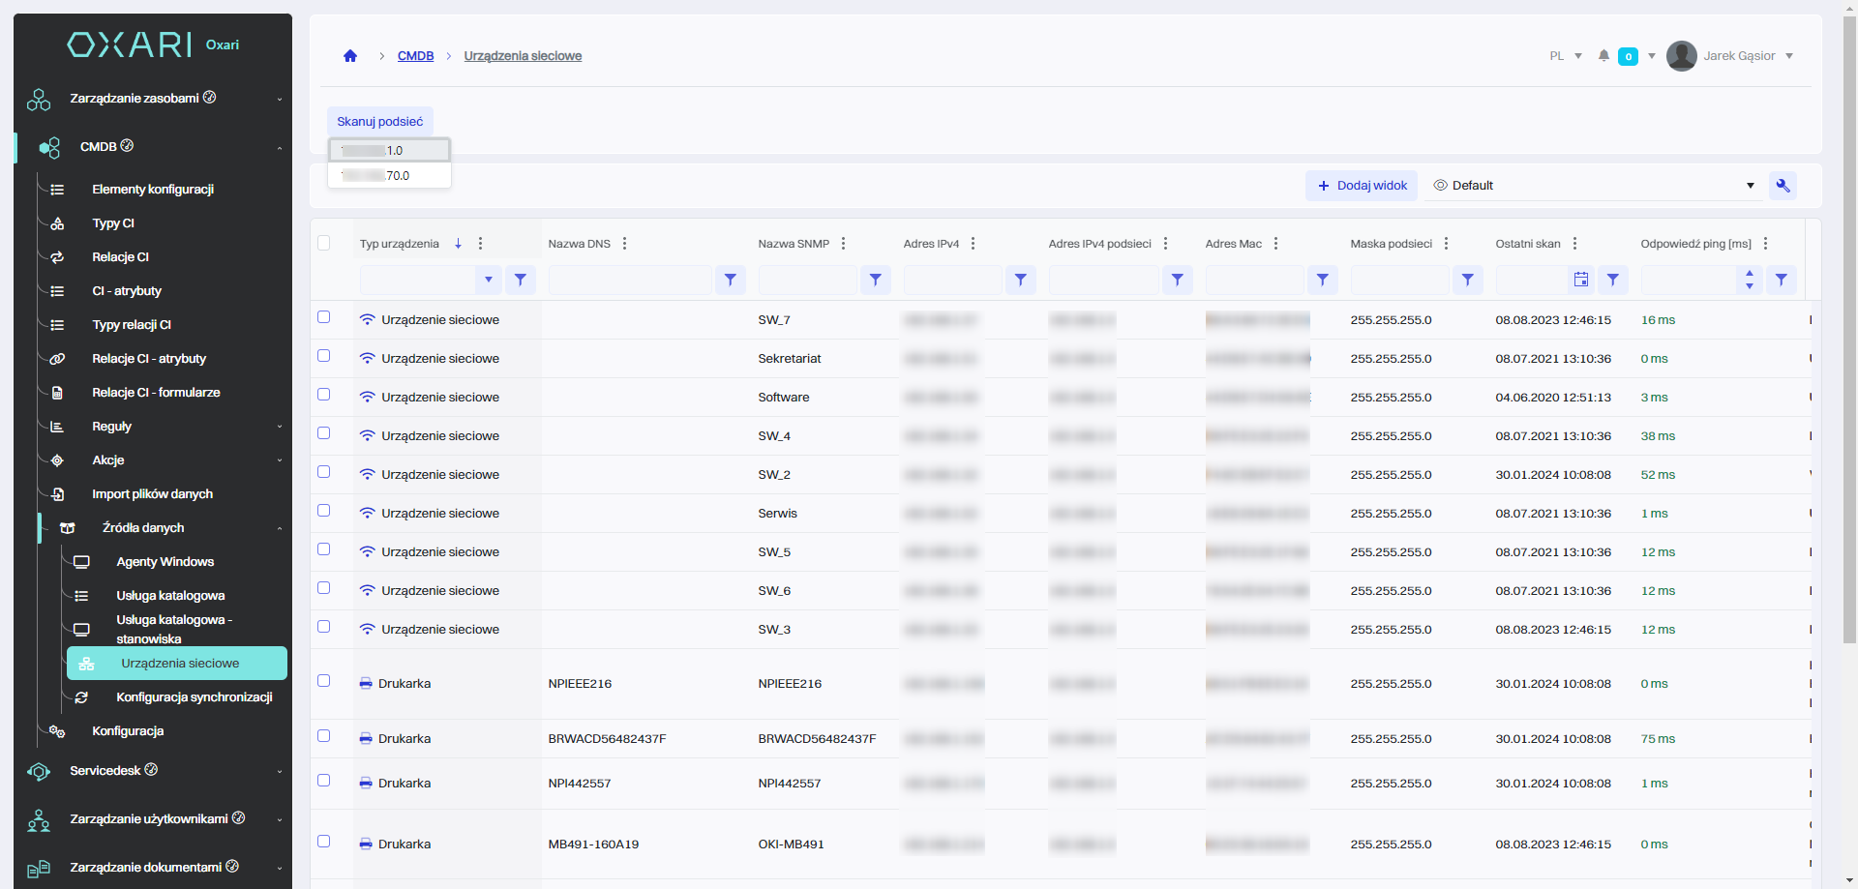Viewport: 1858px width, 889px height.
Task: Click the user avatar of Jarek Gąsior
Action: click(1681, 56)
